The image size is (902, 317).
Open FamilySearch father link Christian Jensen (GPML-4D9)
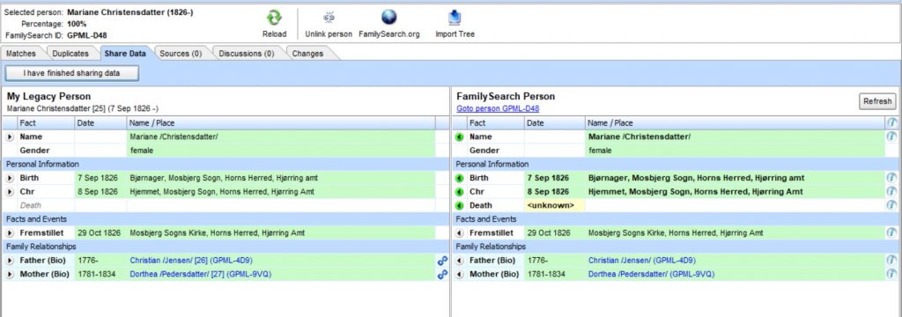click(x=642, y=261)
